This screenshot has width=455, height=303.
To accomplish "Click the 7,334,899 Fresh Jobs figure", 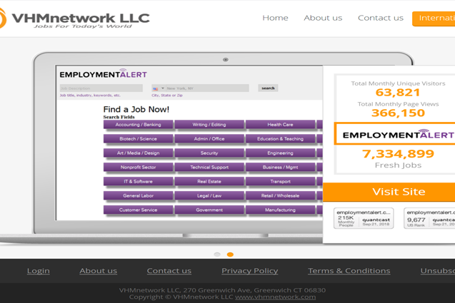I will tap(398, 153).
